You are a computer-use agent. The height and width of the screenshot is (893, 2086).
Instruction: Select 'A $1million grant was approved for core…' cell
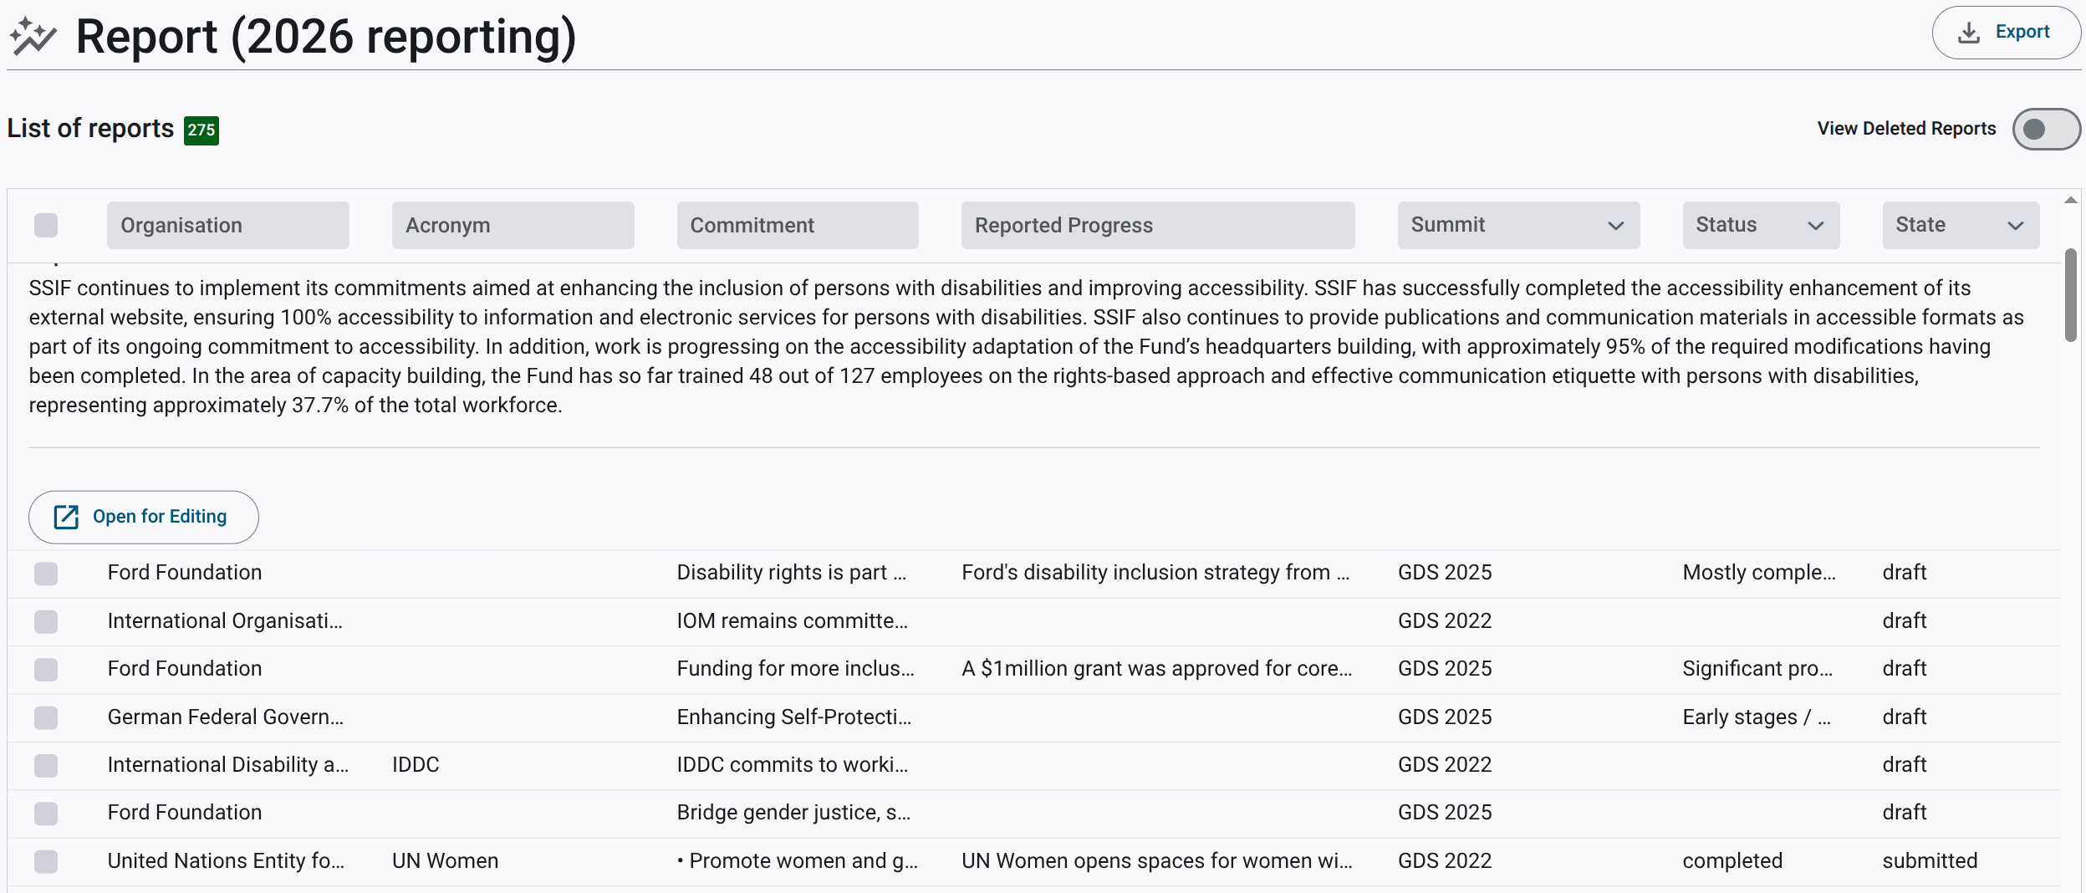pos(1156,669)
